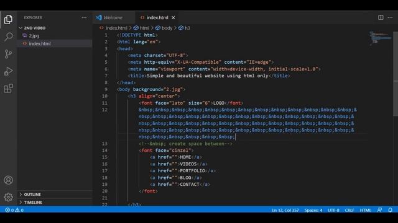Viewport: 398px width, 223px height.
Task: Click the meta viewport line
Action: [224, 69]
